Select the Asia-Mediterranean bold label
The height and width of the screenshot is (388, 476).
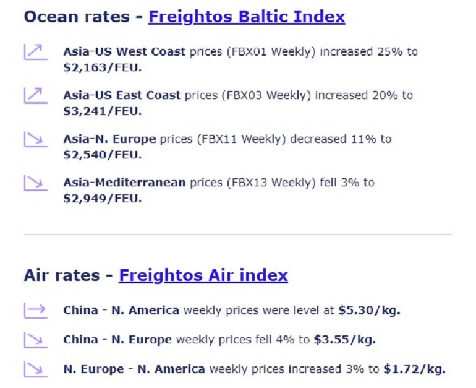click(x=124, y=183)
